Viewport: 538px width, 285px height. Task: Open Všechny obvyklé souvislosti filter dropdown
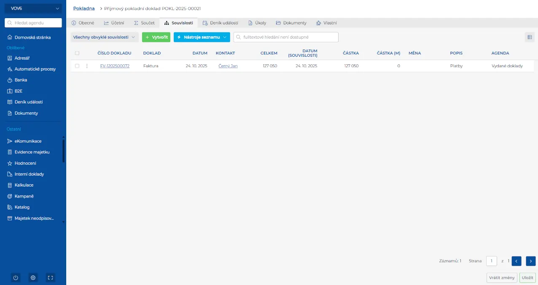[104, 37]
